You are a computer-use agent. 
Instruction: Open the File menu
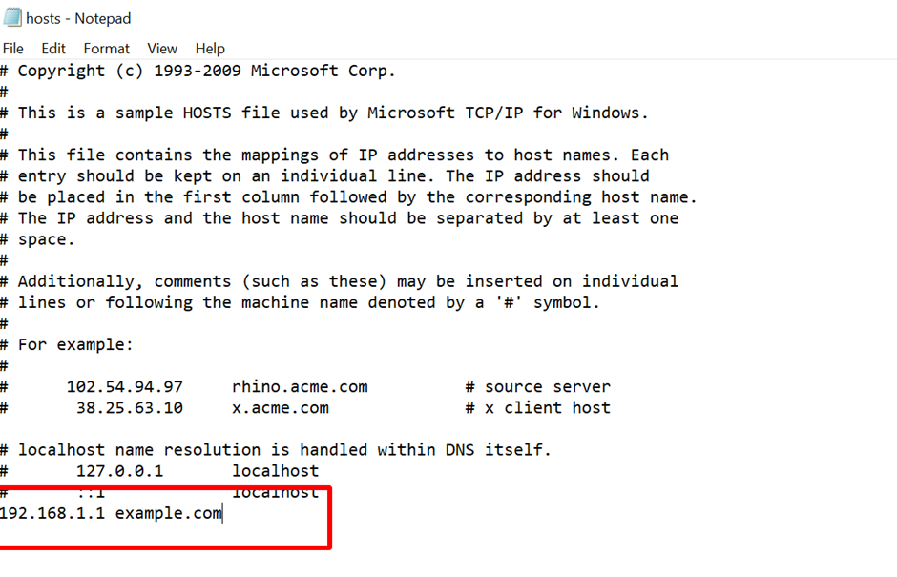(13, 48)
